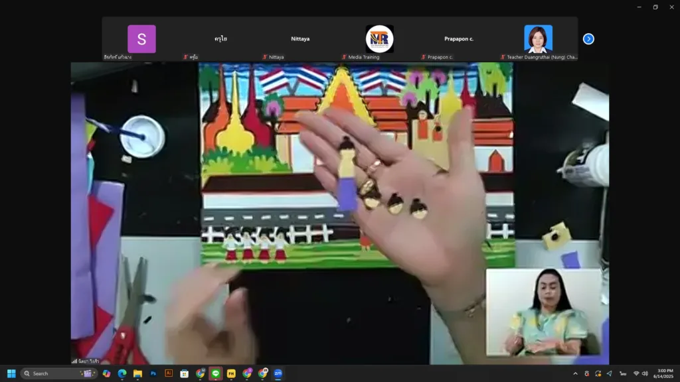Switch to Photoshop in the taskbar
The width and height of the screenshot is (680, 382).
153,373
